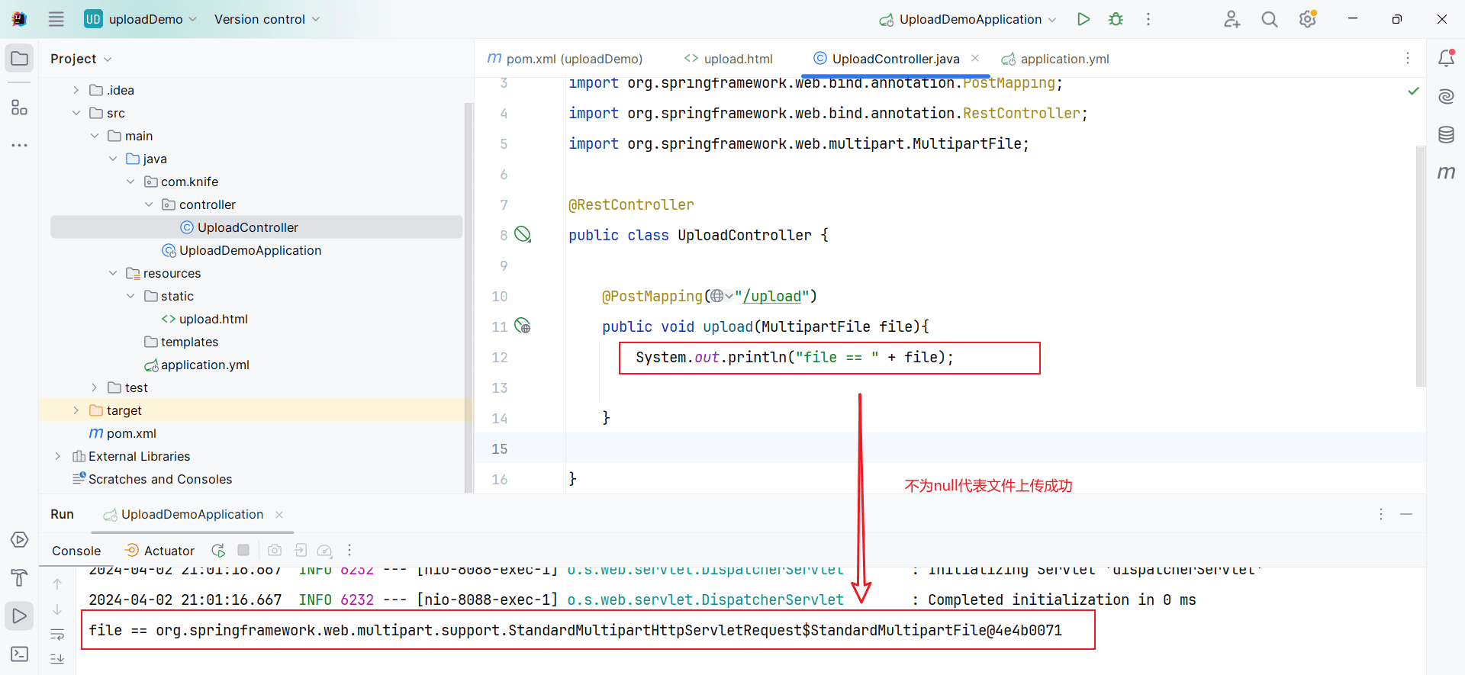Open the Code With Me icon
The image size is (1465, 675).
pos(1232,19)
